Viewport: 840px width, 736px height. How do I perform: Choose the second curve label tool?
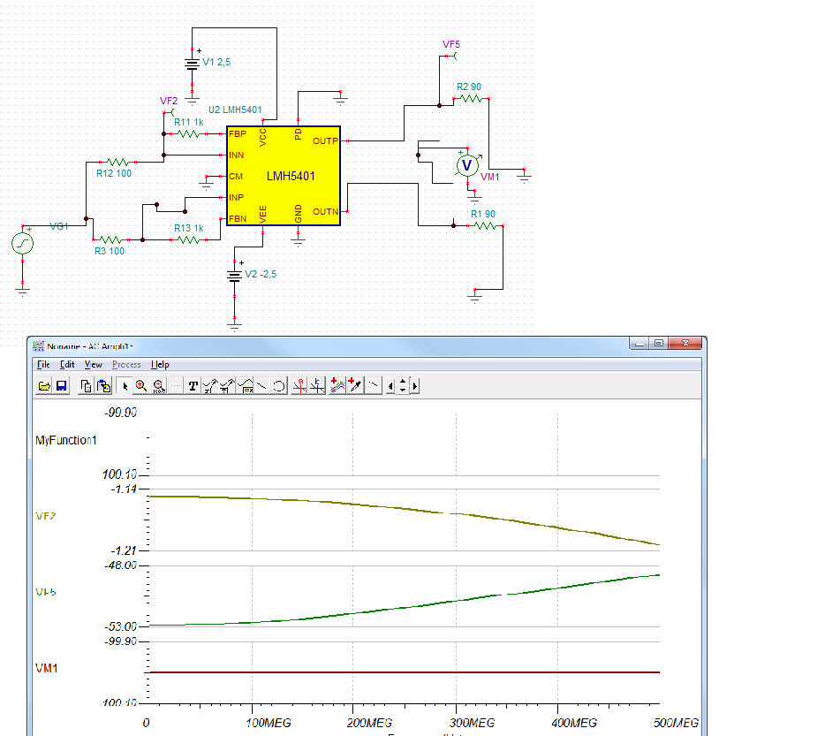point(228,386)
